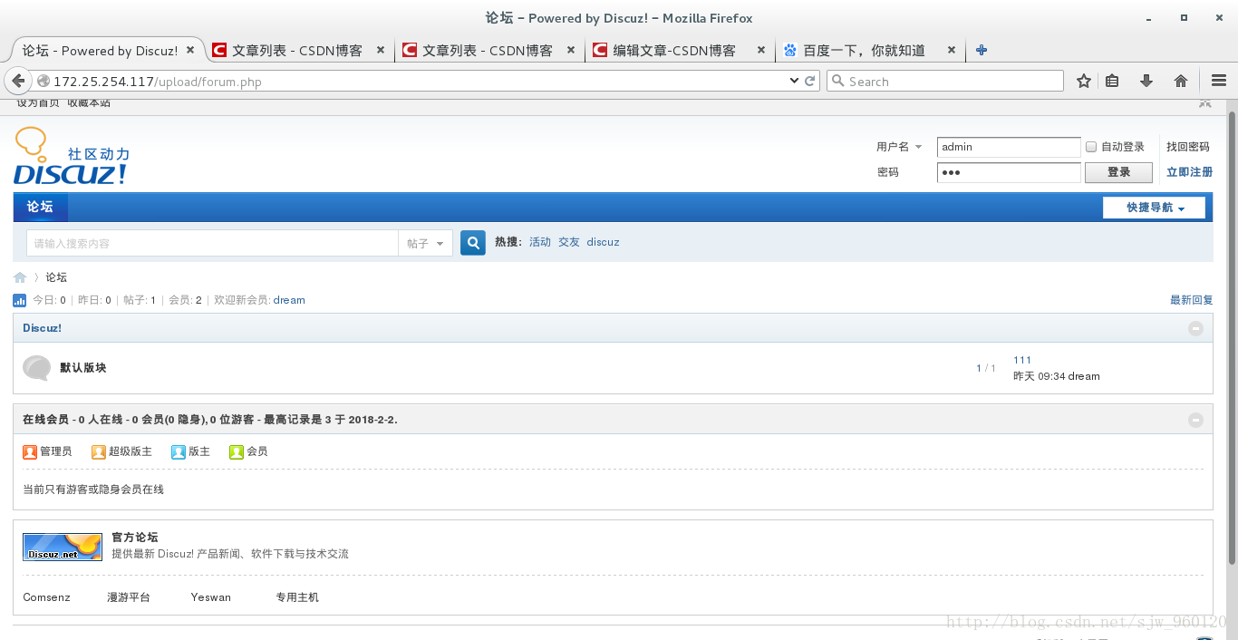
Task: Open the bookmarks list icon
Action: pyautogui.click(x=1112, y=81)
